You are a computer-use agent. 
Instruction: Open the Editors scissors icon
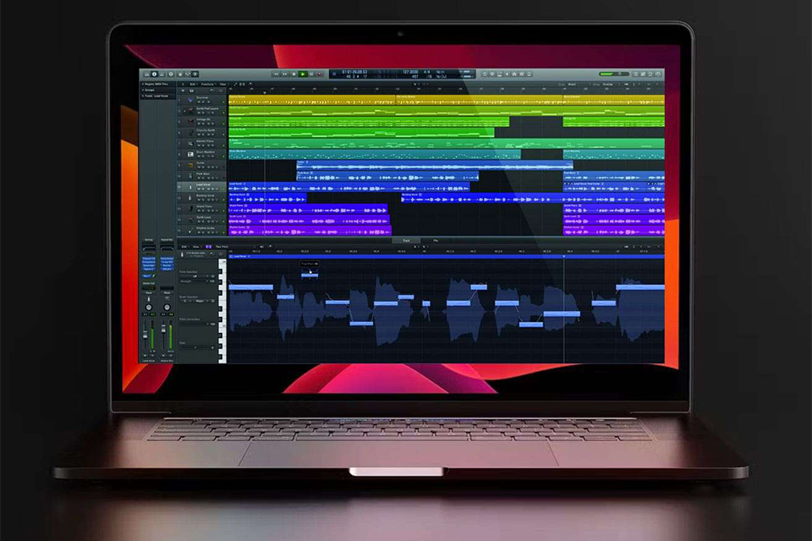[x=195, y=74]
